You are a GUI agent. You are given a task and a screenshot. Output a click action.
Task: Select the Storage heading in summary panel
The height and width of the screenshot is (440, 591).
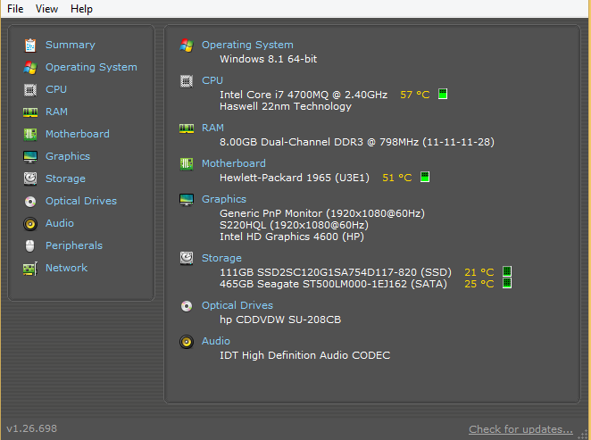pos(221,258)
